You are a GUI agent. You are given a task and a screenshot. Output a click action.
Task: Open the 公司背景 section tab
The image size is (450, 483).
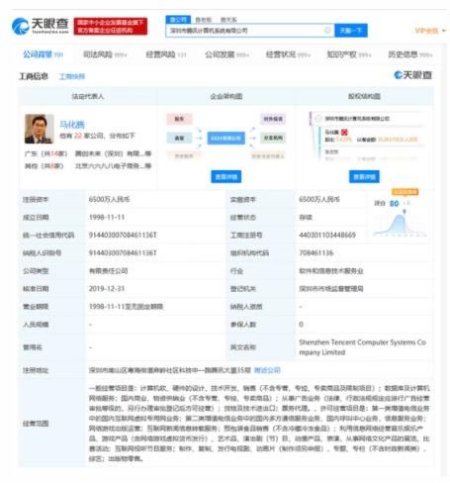(43, 54)
